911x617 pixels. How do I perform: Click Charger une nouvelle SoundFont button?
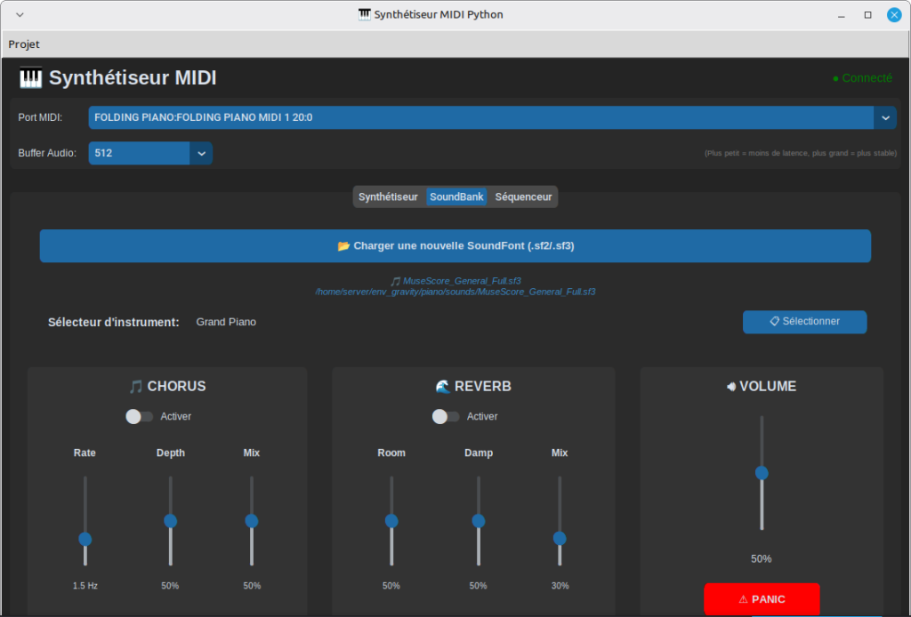point(455,246)
